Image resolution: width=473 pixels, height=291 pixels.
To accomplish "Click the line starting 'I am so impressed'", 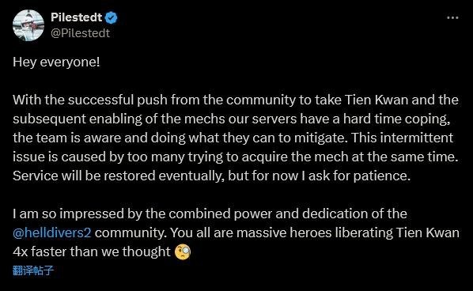I will pyautogui.click(x=210, y=214).
